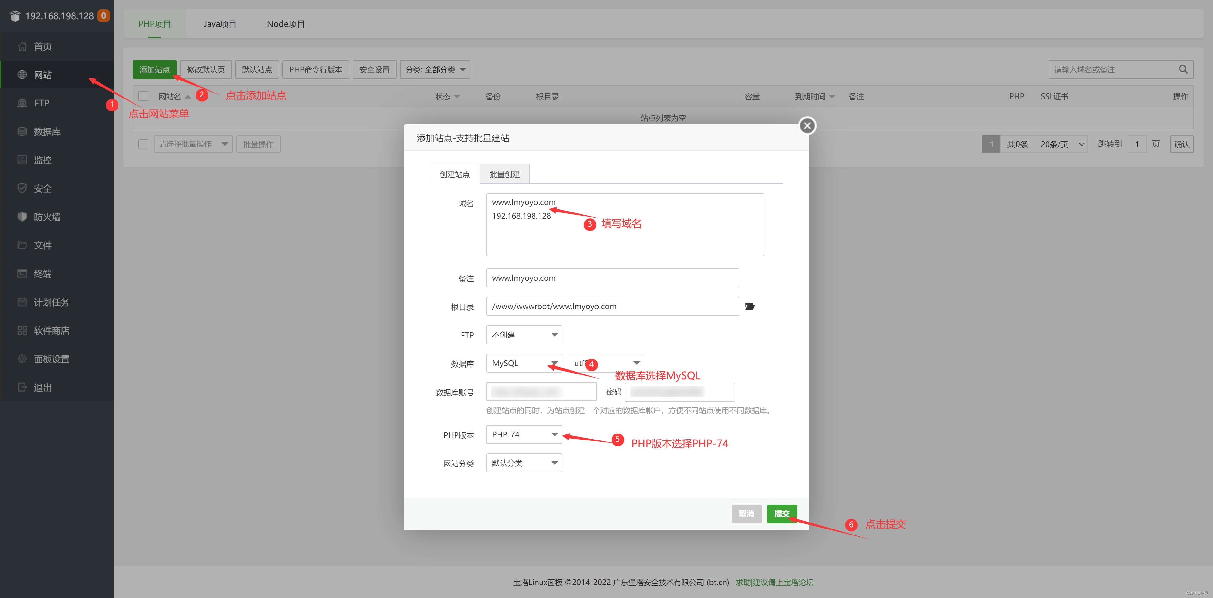
Task: Click the 共0条 total count text
Action: (x=1017, y=144)
